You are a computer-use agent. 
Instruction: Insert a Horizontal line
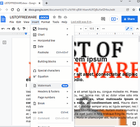coord(51,41)
